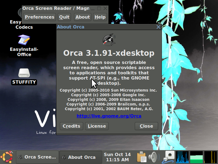The image size is (218, 164).
Task: Maximize the Orca Screen Reader window
Action: coord(99,8)
